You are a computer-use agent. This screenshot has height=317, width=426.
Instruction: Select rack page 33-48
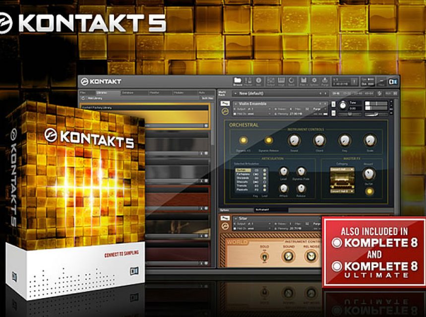pos(358,94)
